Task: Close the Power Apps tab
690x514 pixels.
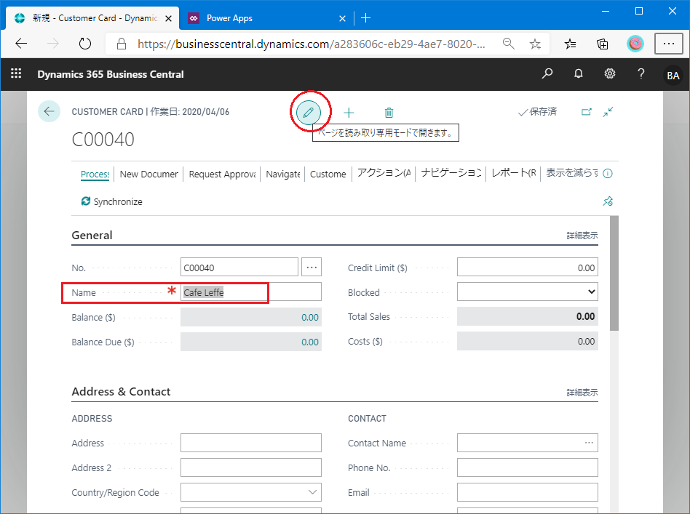Action: pyautogui.click(x=342, y=18)
